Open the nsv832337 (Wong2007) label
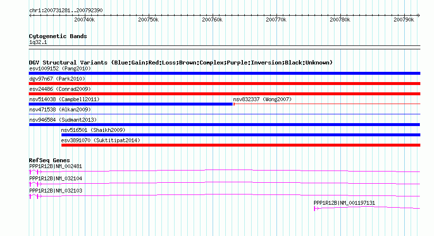Screen dimensions: 434x236 262,99
